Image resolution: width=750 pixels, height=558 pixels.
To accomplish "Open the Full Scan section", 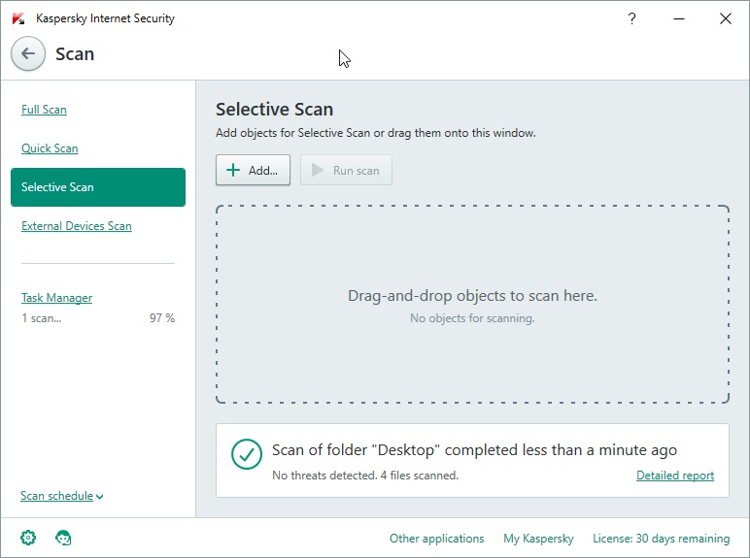I will (44, 110).
